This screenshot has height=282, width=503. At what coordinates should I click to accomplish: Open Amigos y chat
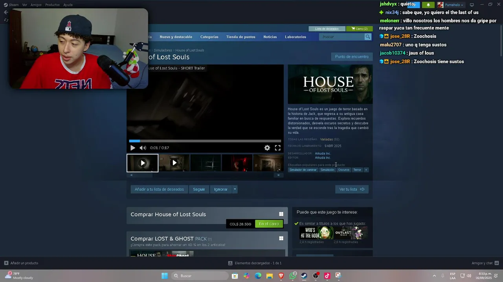click(x=485, y=263)
